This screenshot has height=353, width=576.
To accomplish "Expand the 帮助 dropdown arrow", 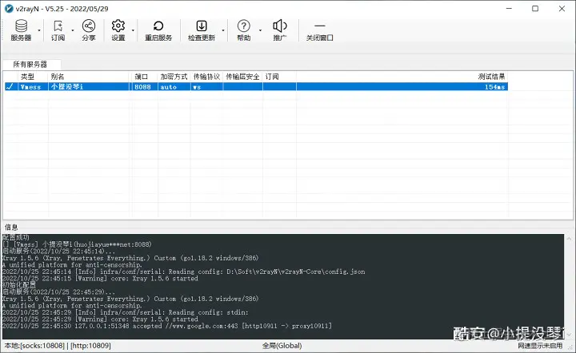I will click(260, 30).
